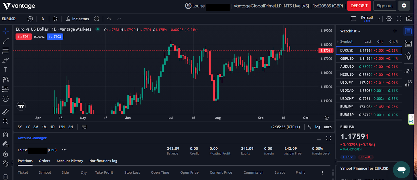Click the trash remove objects icon
Viewport: 417px width, 180px height.
point(5,177)
